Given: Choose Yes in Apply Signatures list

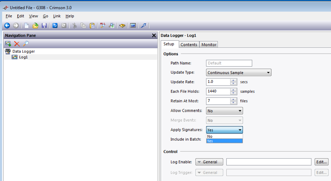Looking at the screenshot, I should point(224,141).
